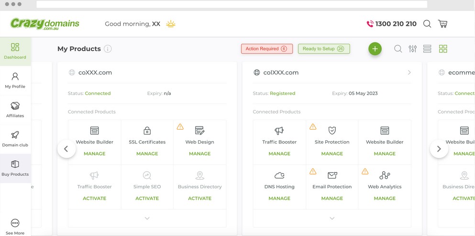Click globe icon next to coXXX.com

pos(72,72)
